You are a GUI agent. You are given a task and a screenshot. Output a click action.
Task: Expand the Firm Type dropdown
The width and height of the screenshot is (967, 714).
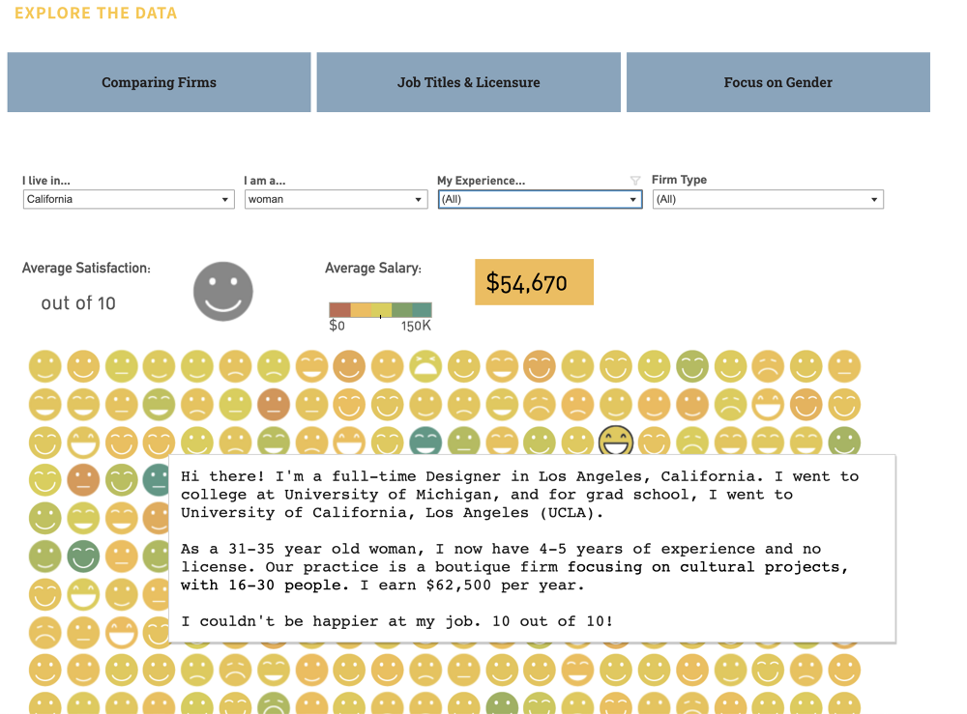[x=768, y=199]
